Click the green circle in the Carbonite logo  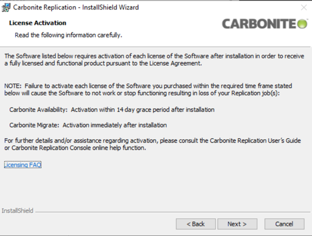[x=303, y=24]
